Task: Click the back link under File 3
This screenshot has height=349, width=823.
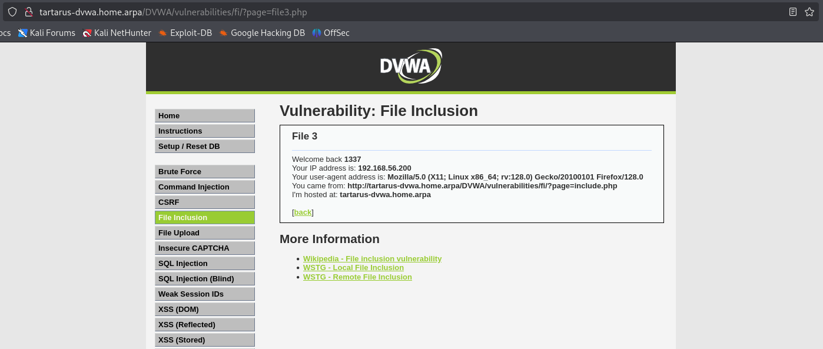Action: [303, 212]
